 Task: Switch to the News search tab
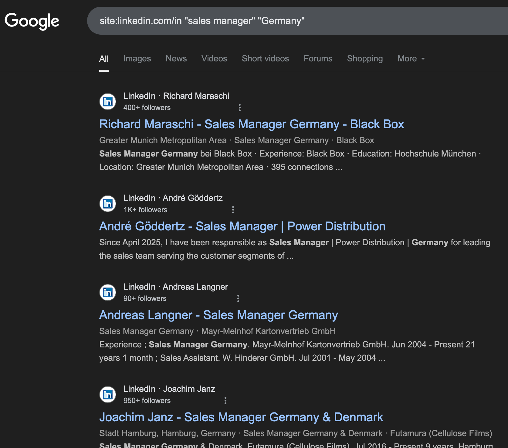(x=176, y=58)
